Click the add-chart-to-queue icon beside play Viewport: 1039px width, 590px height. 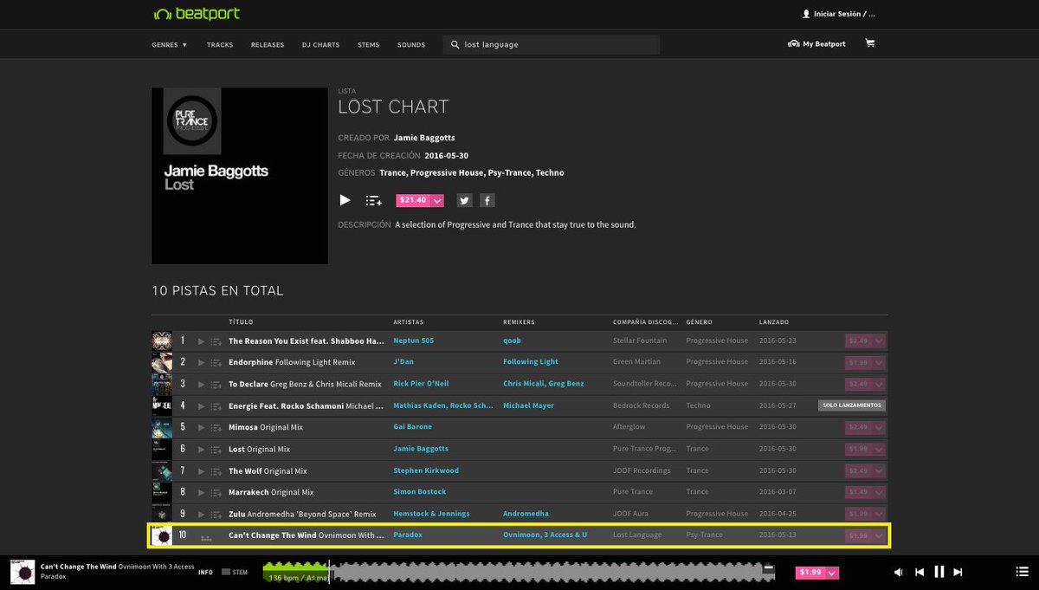pos(373,199)
